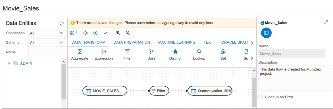This screenshot has height=109, width=333.
Task: Validate the data flow with the checkmark icon
Action: tap(105, 33)
